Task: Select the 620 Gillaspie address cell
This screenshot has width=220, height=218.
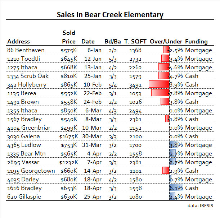Action: 24,196
